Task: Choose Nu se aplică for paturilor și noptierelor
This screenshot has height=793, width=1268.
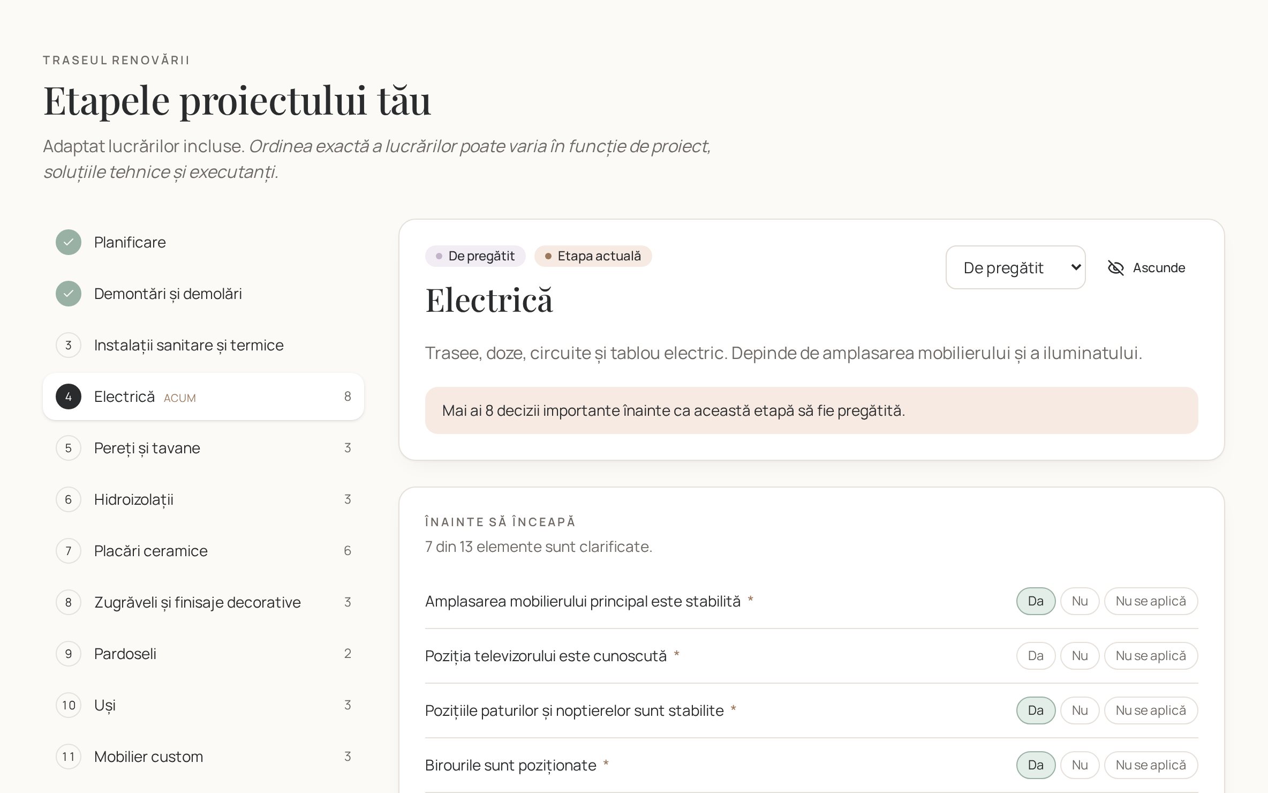Action: [x=1151, y=710]
